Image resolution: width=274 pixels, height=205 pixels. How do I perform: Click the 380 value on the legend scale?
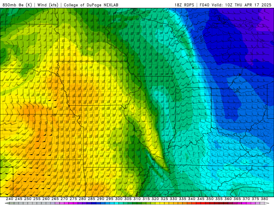[x=264, y=199]
